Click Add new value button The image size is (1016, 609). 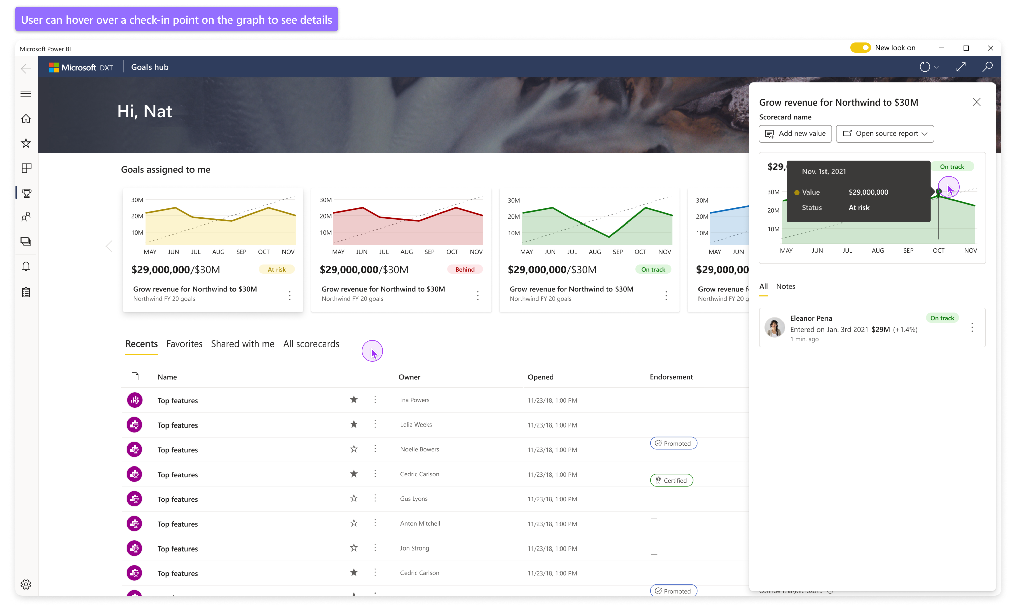795,134
